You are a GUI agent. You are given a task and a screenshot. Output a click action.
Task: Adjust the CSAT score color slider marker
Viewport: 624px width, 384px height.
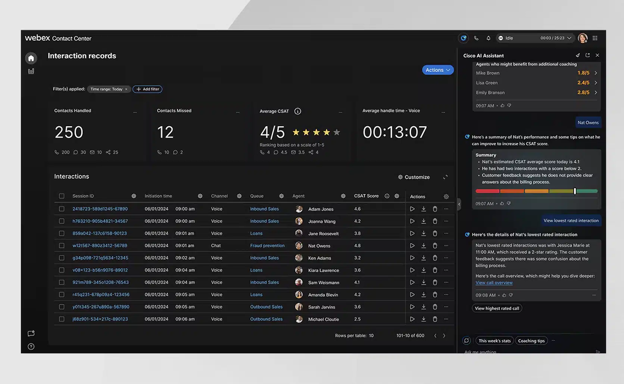(575, 191)
